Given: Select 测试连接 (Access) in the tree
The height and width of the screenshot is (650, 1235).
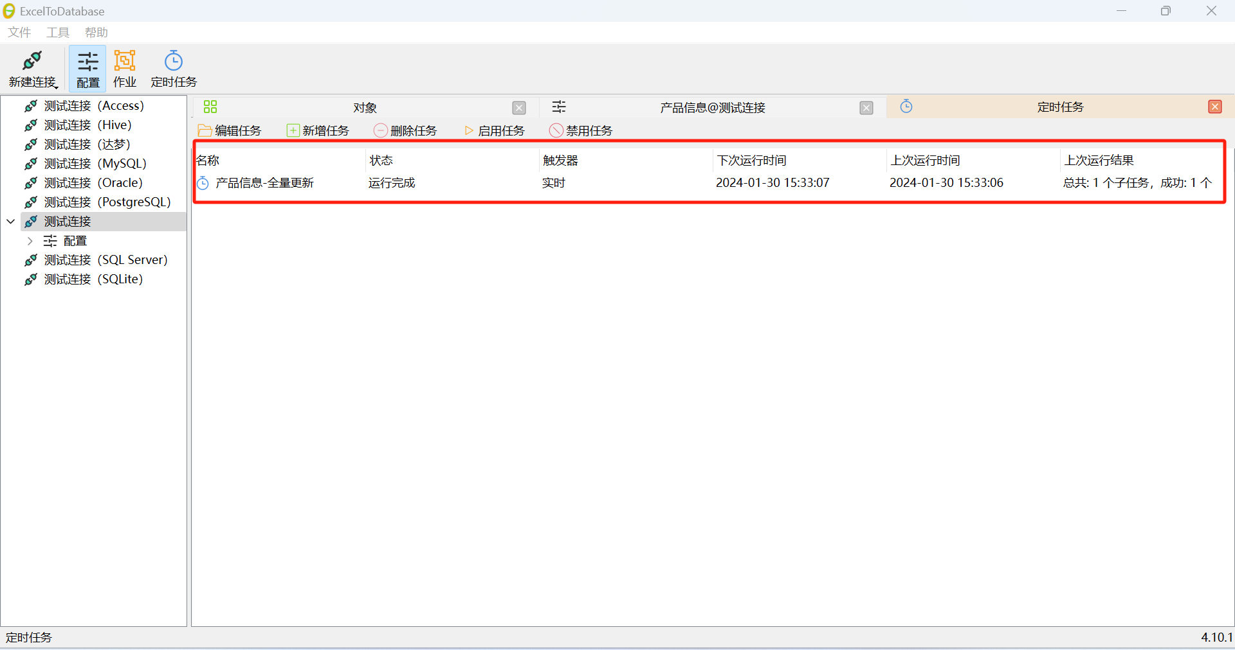Looking at the screenshot, I should click(x=95, y=105).
